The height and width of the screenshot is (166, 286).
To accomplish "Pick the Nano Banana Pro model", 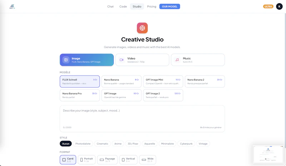I will (80, 95).
